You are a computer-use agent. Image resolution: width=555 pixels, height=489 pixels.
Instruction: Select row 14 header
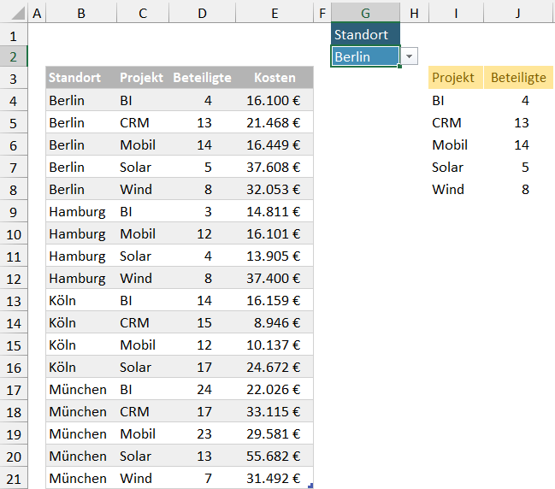click(14, 323)
